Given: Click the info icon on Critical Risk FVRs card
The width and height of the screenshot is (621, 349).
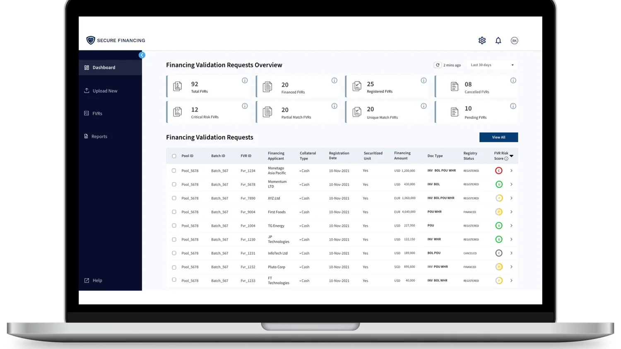Looking at the screenshot, I should pos(245,106).
